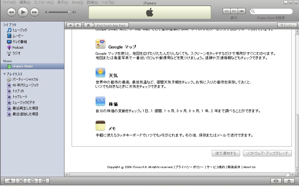Click the vertical scrollbar thumb
Image resolution: width=299 pixels, height=186 pixels.
(x=297, y=141)
